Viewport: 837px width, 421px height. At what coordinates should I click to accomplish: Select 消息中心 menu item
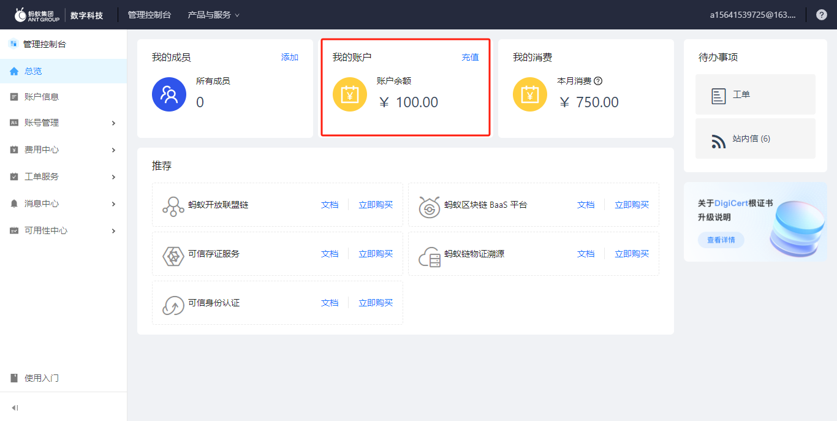click(64, 203)
